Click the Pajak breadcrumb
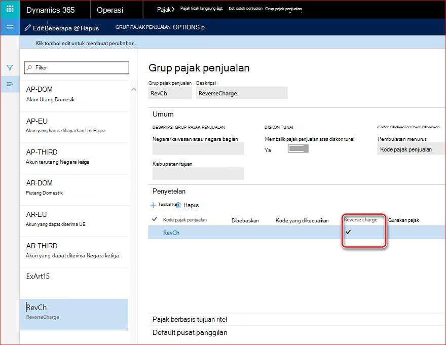446x345 pixels. (166, 10)
